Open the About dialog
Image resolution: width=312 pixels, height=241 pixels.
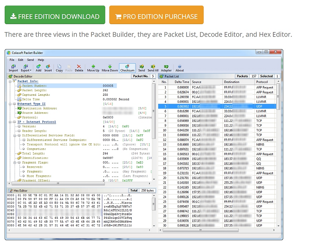(179, 69)
